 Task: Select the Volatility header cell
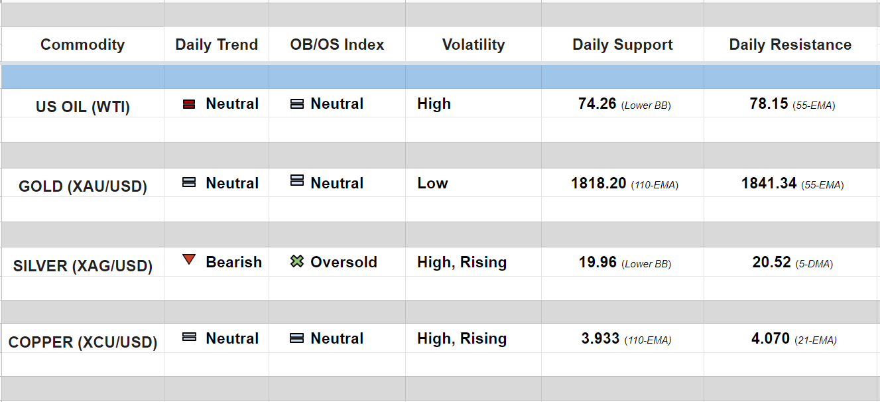[x=473, y=44]
